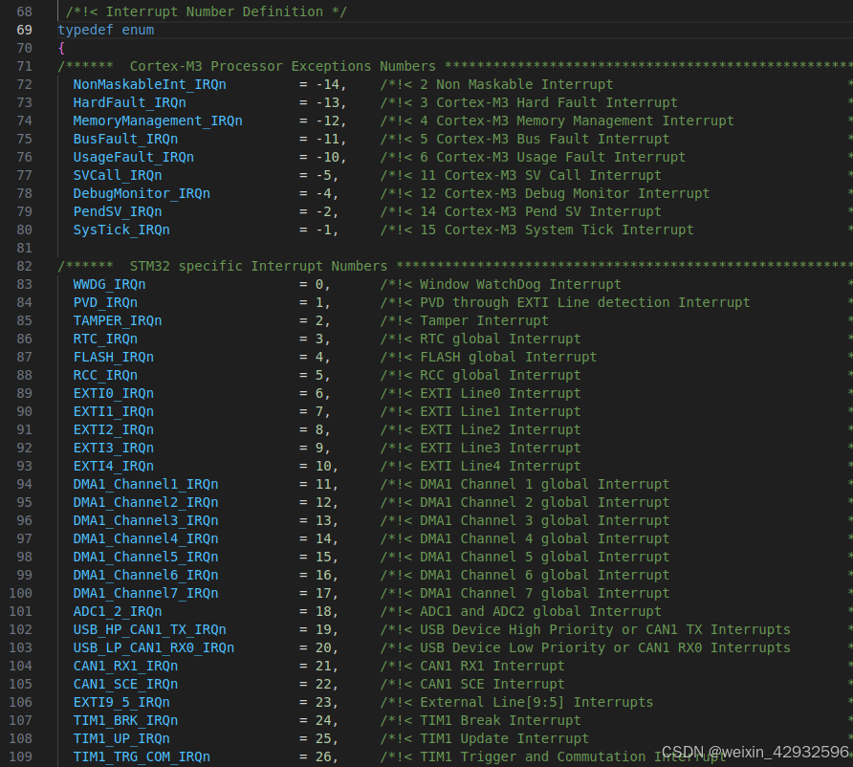Select MemoryManagement_IRQn identifier
This screenshot has height=767, width=853.
click(x=158, y=121)
